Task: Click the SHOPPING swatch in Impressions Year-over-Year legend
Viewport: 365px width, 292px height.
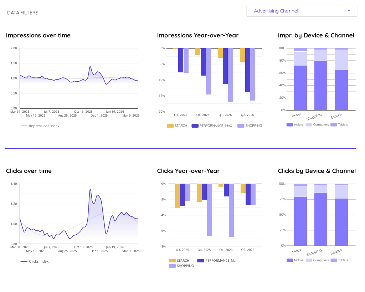Action: click(x=241, y=126)
